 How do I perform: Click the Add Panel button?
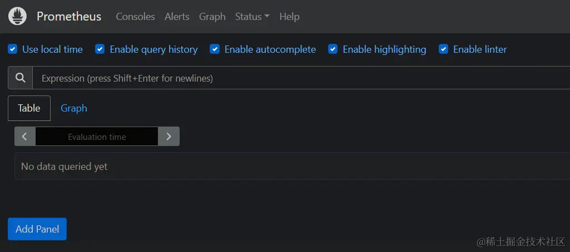37,229
